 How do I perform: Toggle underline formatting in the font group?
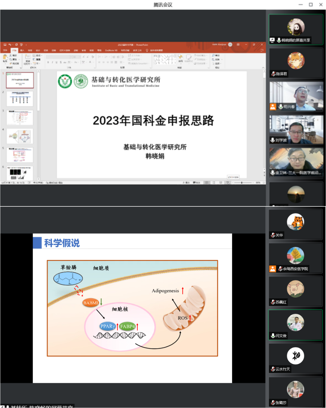tap(56, 62)
